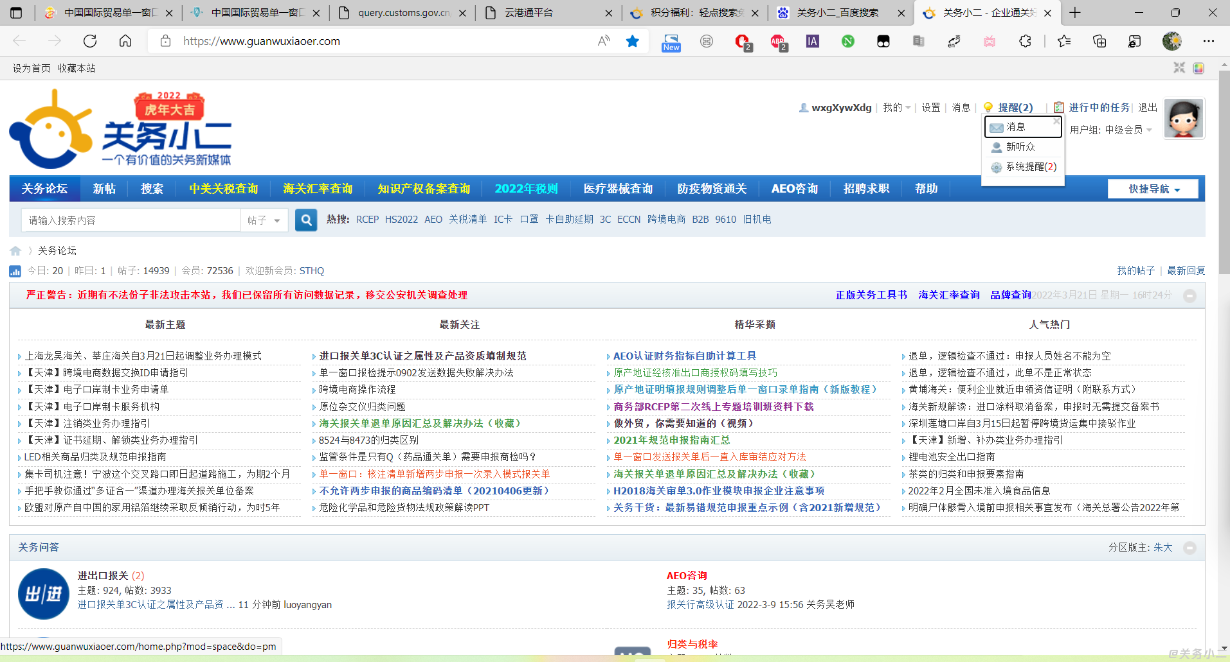Click the 最新回复 link
The image size is (1230, 662).
tap(1186, 271)
